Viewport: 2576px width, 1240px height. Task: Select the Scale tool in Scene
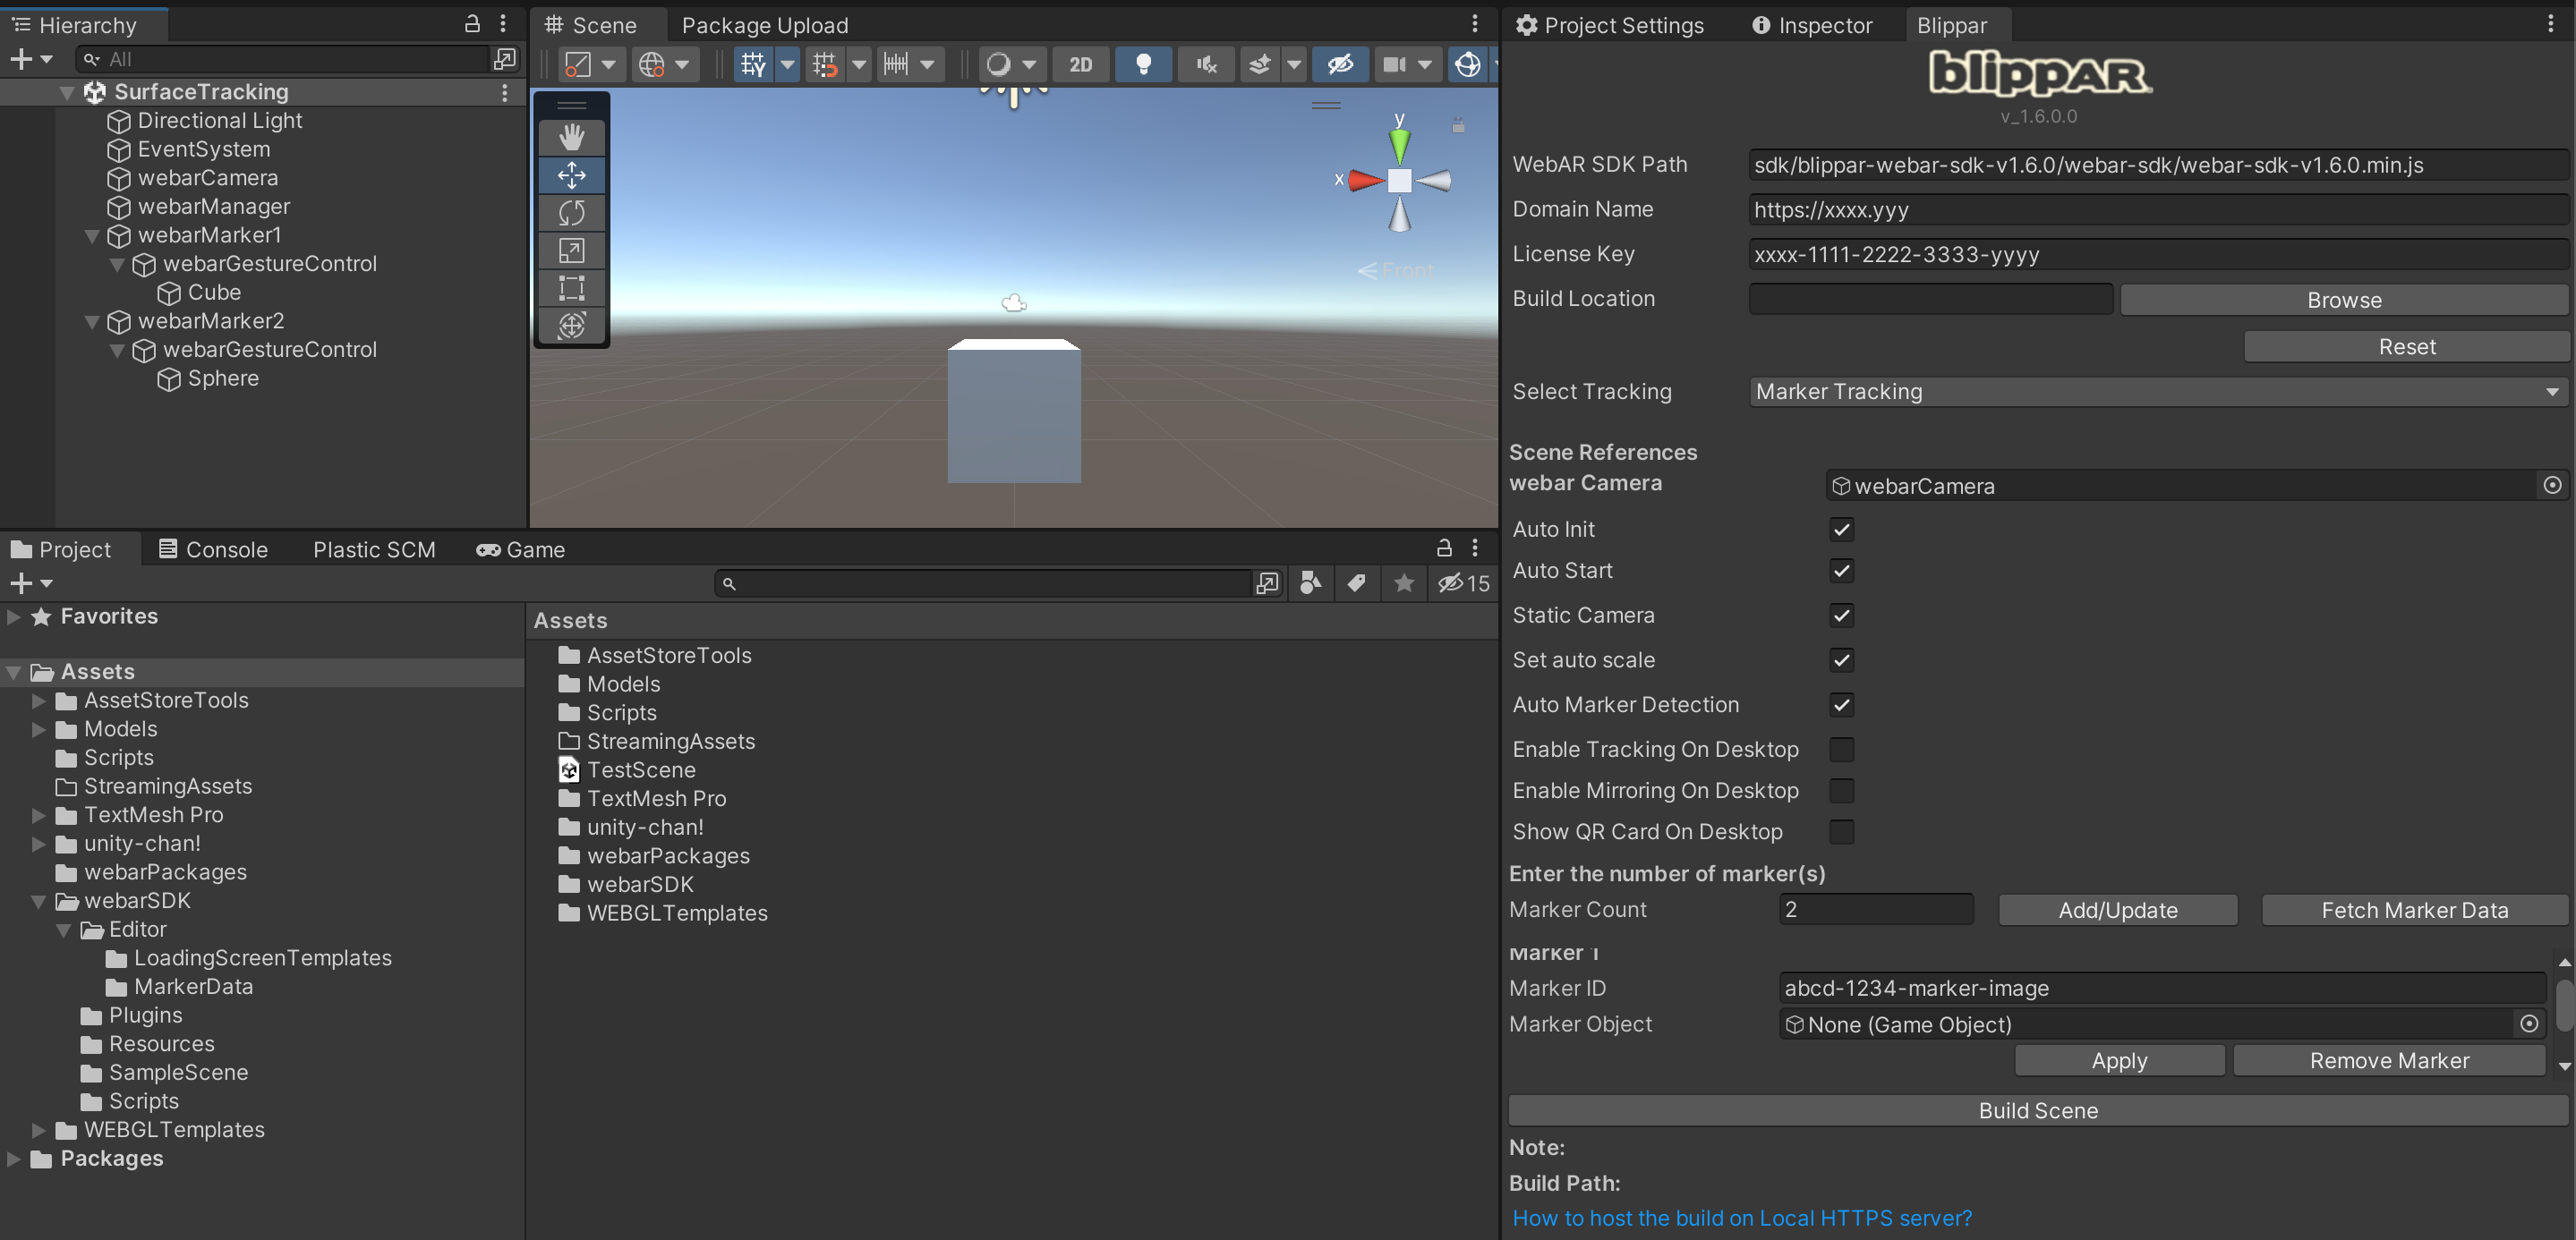(x=571, y=250)
